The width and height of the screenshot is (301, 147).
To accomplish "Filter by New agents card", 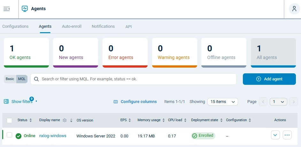I will [x=75, y=53].
